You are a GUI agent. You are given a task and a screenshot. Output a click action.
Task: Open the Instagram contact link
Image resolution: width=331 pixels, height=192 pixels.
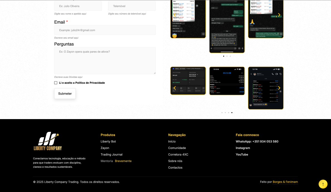pyautogui.click(x=243, y=148)
